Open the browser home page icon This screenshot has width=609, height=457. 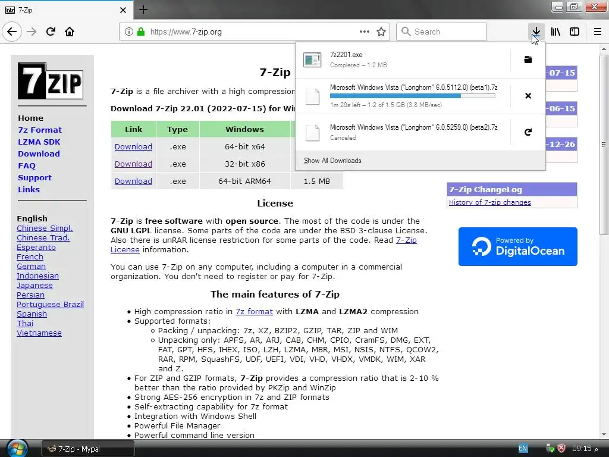70,32
